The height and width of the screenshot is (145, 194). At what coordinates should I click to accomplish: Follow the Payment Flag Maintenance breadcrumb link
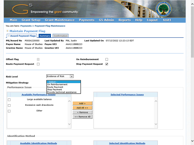click(50, 26)
